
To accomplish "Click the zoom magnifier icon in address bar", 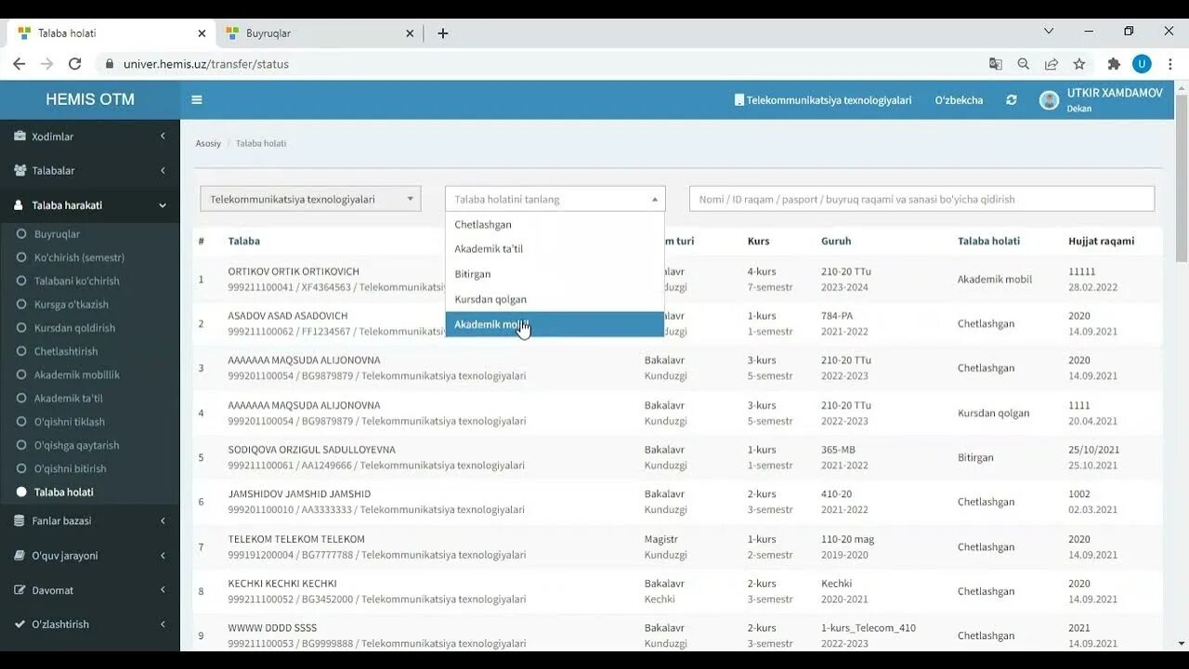I will click(1023, 64).
